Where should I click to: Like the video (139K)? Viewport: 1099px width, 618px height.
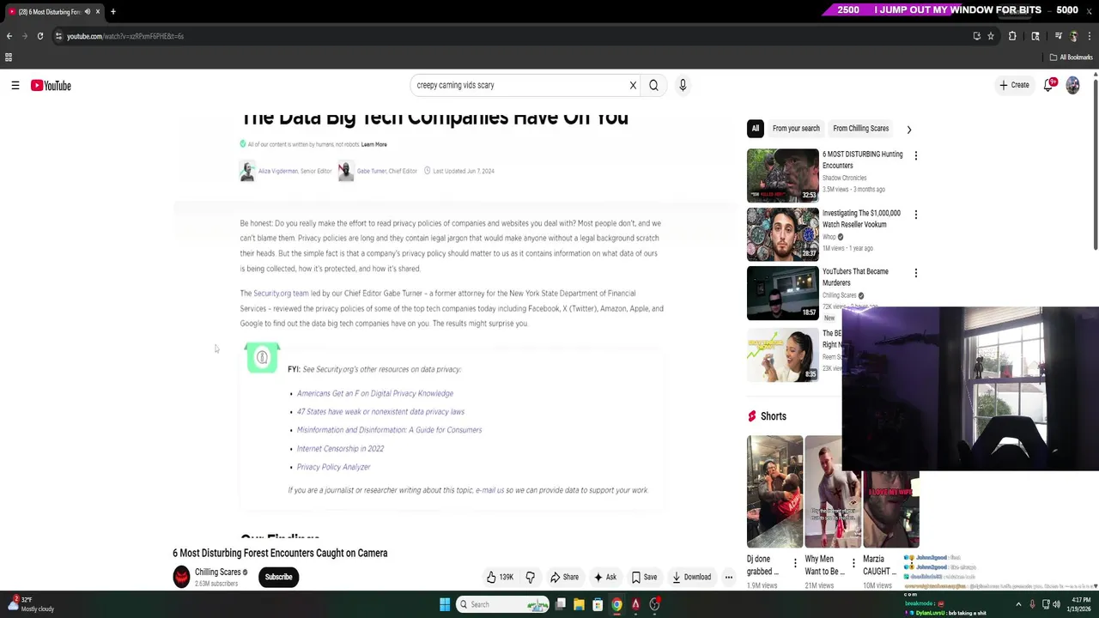coord(500,578)
